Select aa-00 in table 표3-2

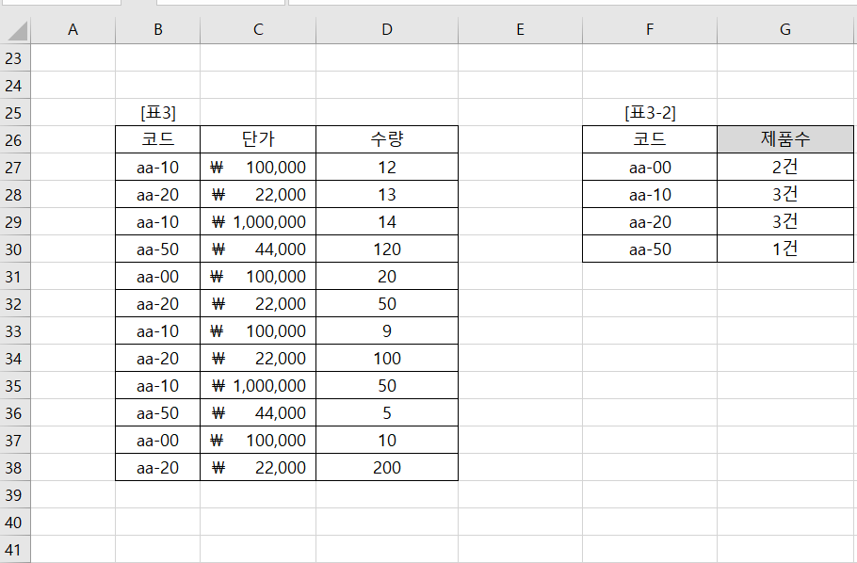(650, 168)
